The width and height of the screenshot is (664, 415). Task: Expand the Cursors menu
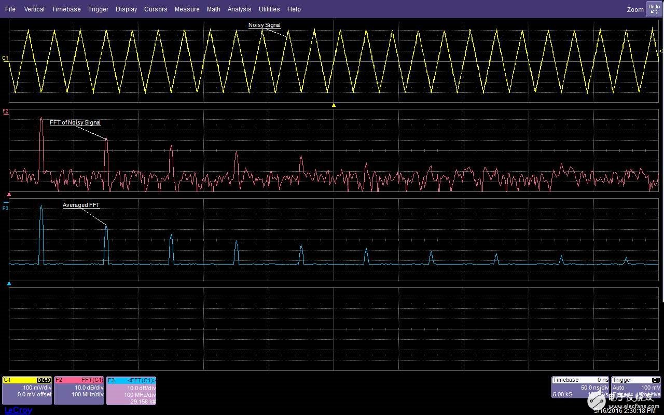point(156,9)
